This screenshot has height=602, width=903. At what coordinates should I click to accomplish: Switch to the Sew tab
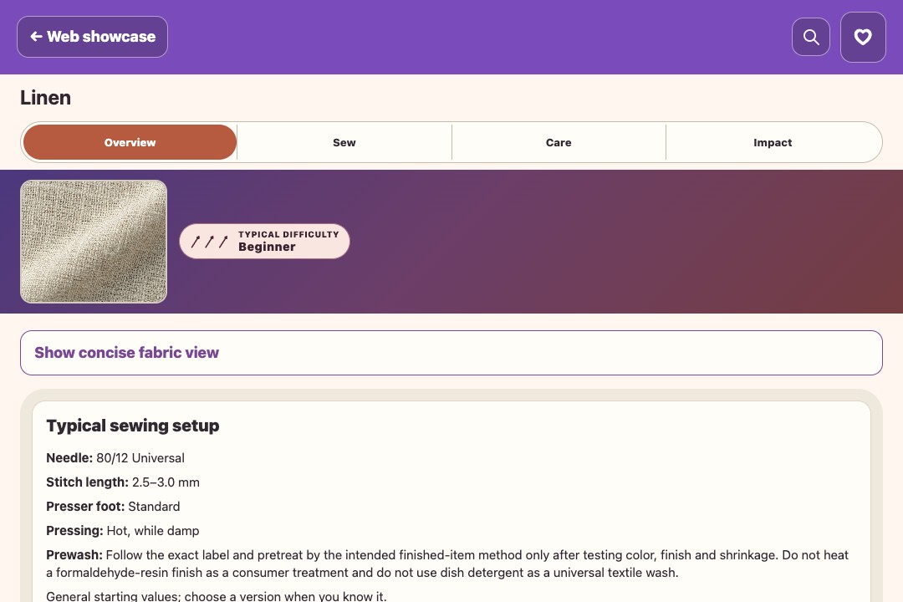coord(344,142)
